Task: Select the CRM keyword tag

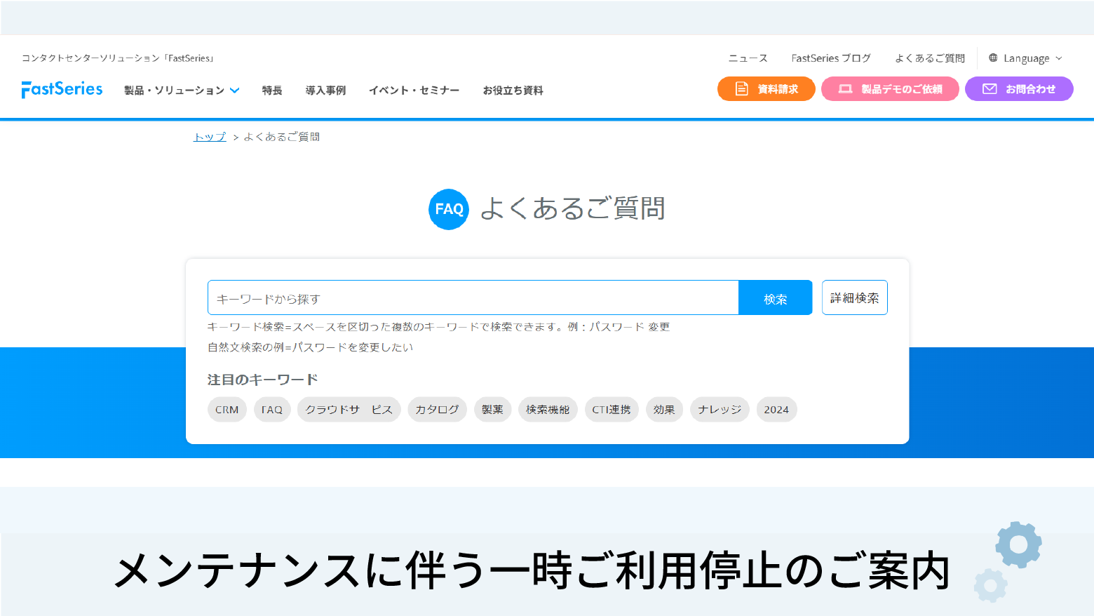Action: tap(227, 409)
